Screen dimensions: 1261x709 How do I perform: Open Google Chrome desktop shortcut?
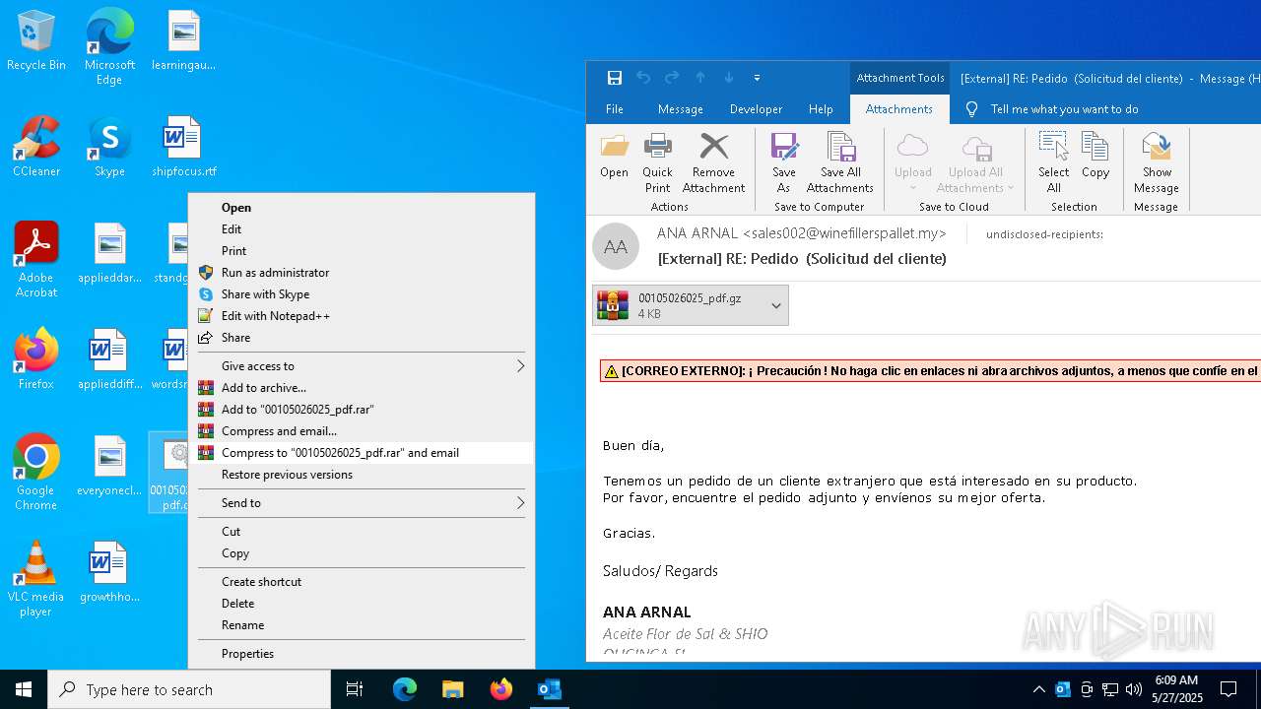36,473
